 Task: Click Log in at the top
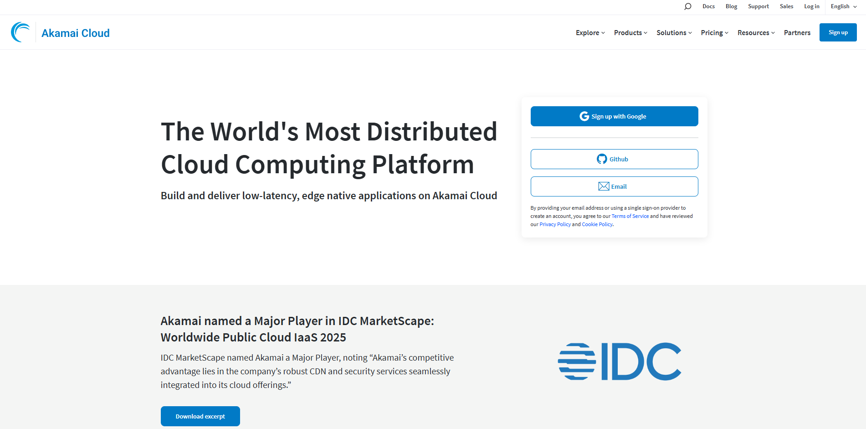coord(811,6)
